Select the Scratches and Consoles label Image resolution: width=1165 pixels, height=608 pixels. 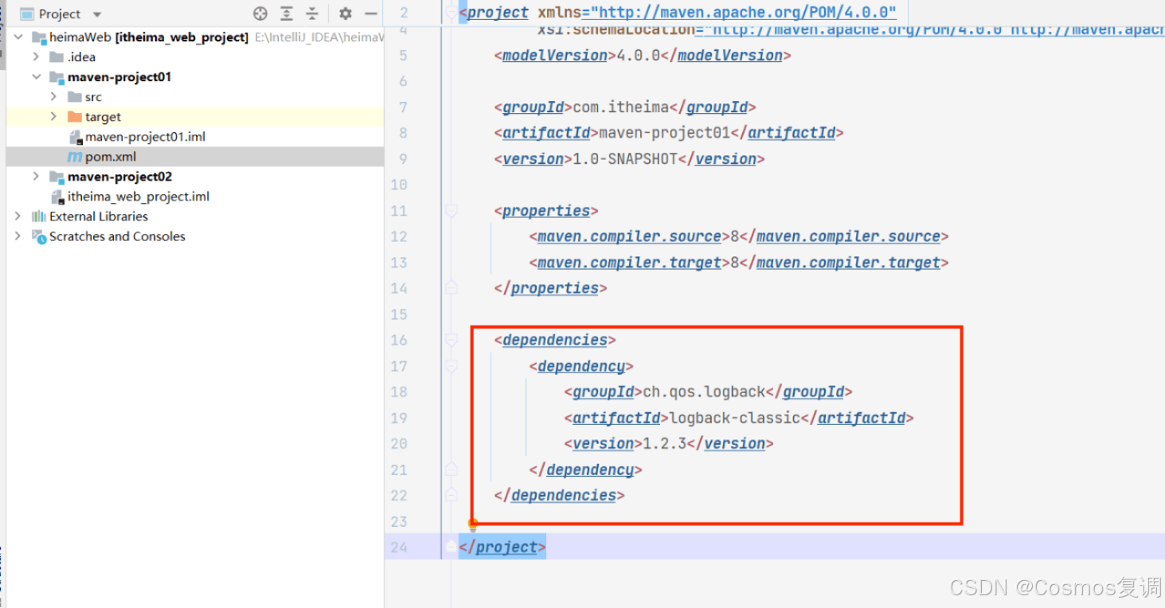[x=117, y=236]
